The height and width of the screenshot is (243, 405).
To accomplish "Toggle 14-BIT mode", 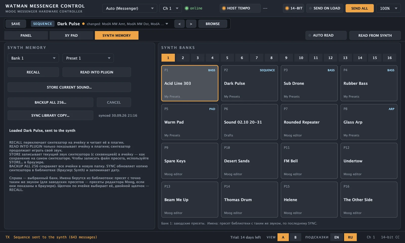I will click(294, 8).
